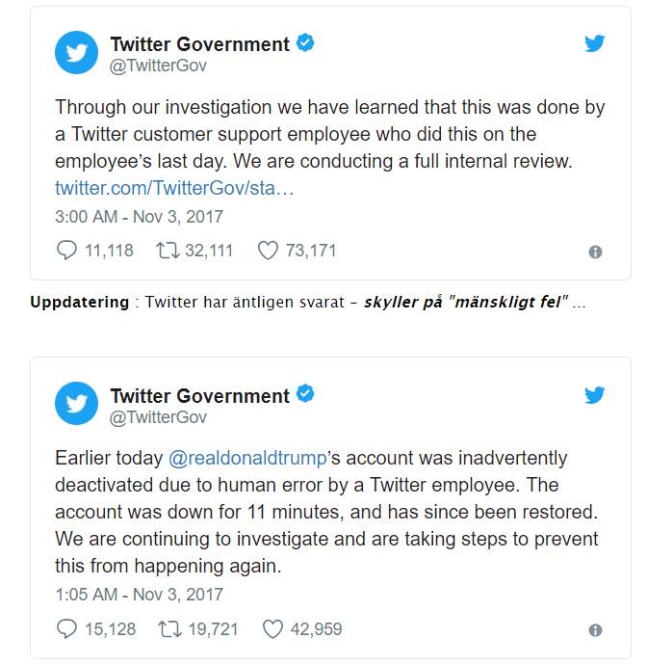Image resolution: width=647 pixels, height=665 pixels.
Task: Click Twitter Government avatar in first tweet
Action: tap(76, 52)
